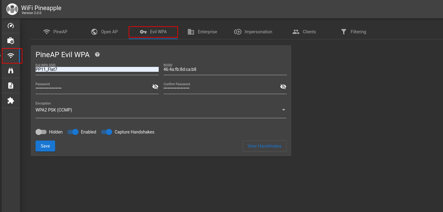The height and width of the screenshot is (212, 443).
Task: Toggle the Hidden switch
Action: click(x=41, y=132)
